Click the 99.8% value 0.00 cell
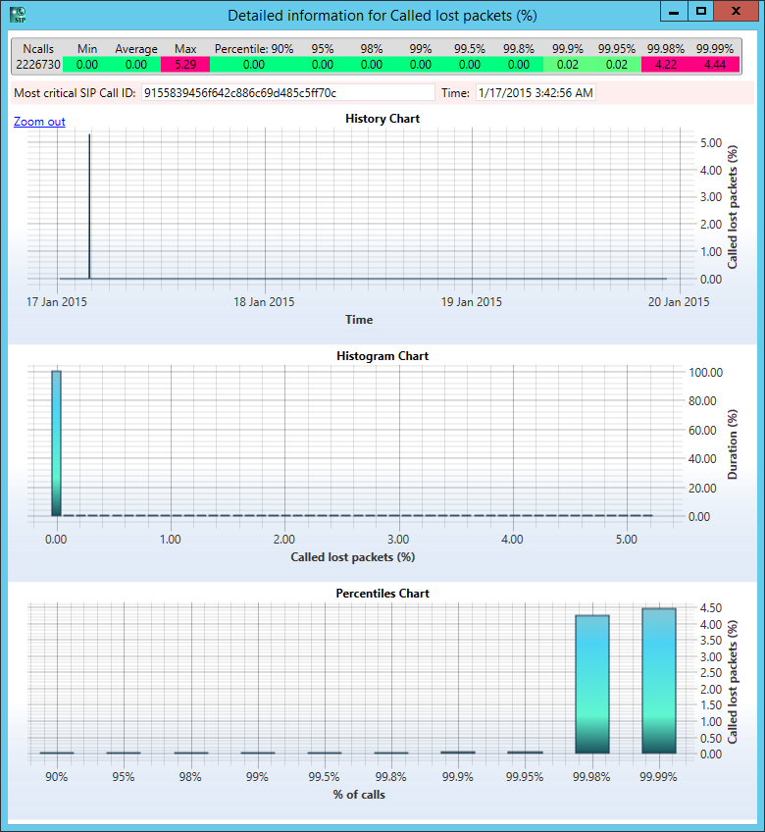 pos(518,65)
